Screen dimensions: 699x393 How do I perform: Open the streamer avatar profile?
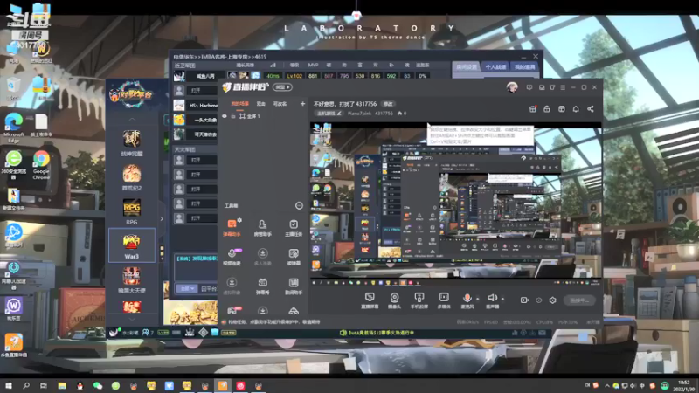click(512, 87)
